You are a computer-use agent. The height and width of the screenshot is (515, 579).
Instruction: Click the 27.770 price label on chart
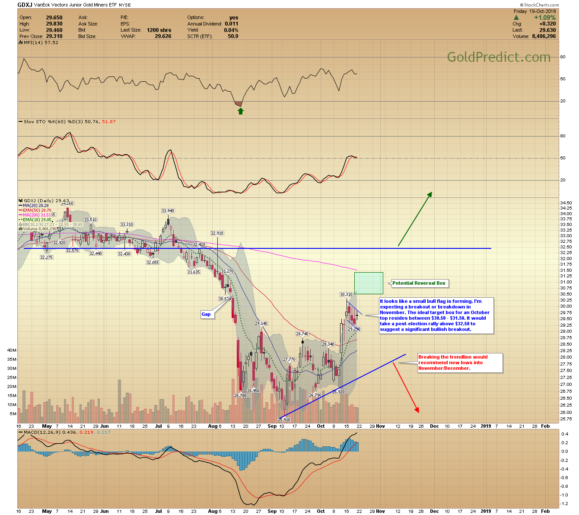tap(289, 359)
